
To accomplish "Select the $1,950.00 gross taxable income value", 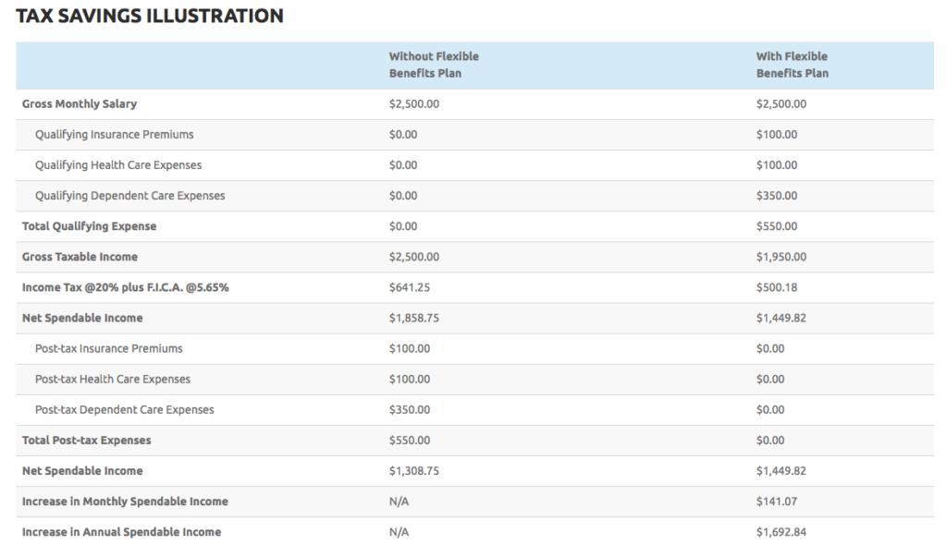I will (x=781, y=257).
